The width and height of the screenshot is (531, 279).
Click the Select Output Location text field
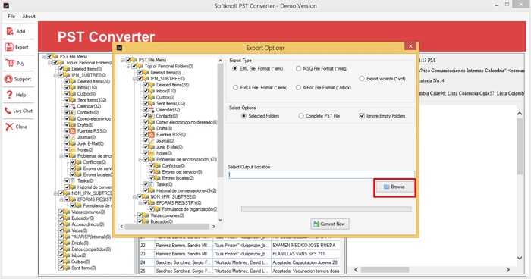coord(321,174)
